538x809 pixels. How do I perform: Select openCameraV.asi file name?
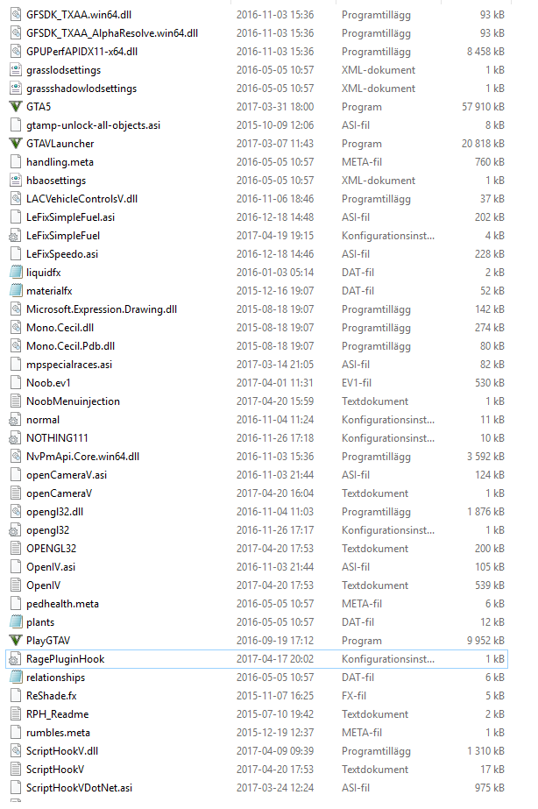pos(67,475)
